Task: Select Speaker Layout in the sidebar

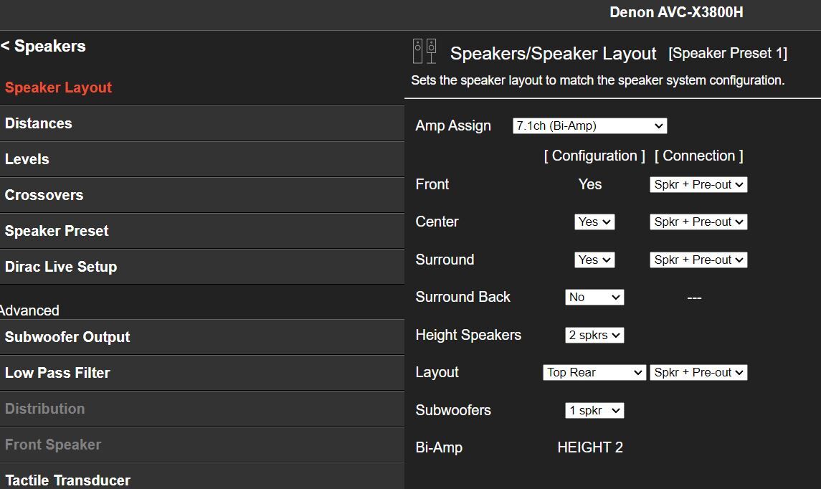Action: coord(59,87)
